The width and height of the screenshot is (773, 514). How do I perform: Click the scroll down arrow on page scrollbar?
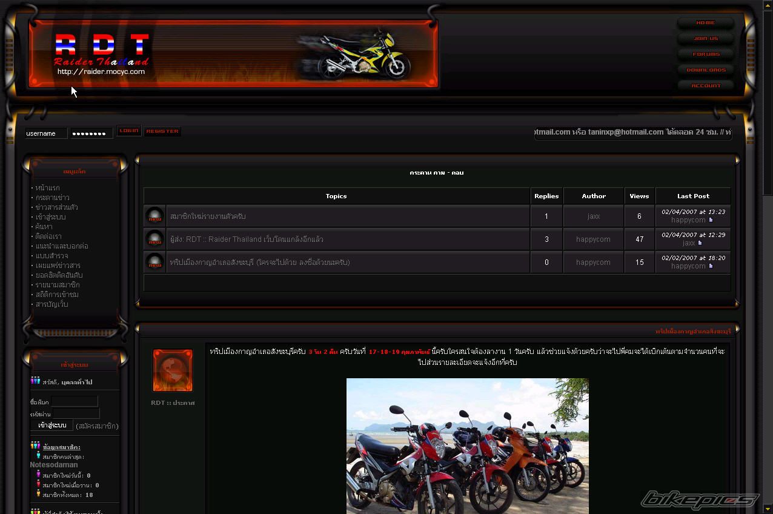click(768, 508)
